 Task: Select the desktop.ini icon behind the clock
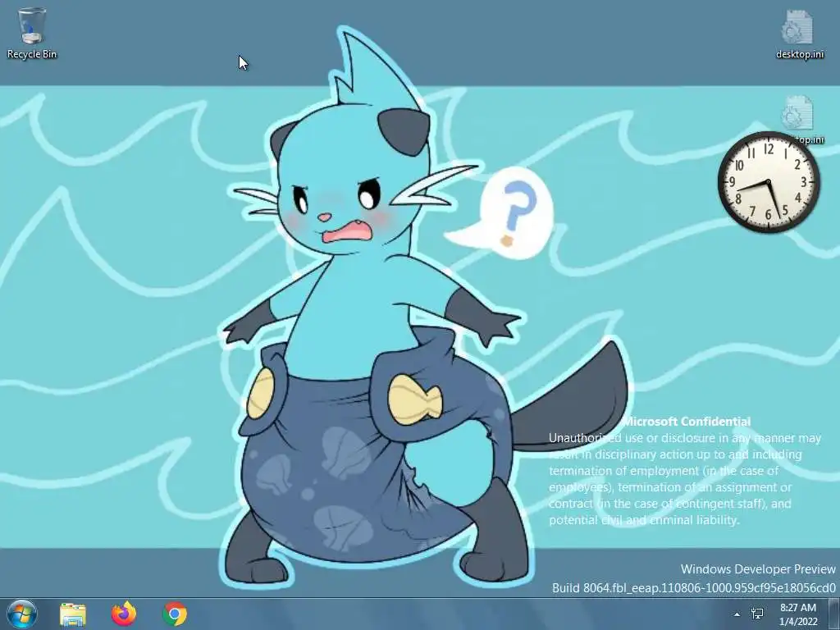798,119
